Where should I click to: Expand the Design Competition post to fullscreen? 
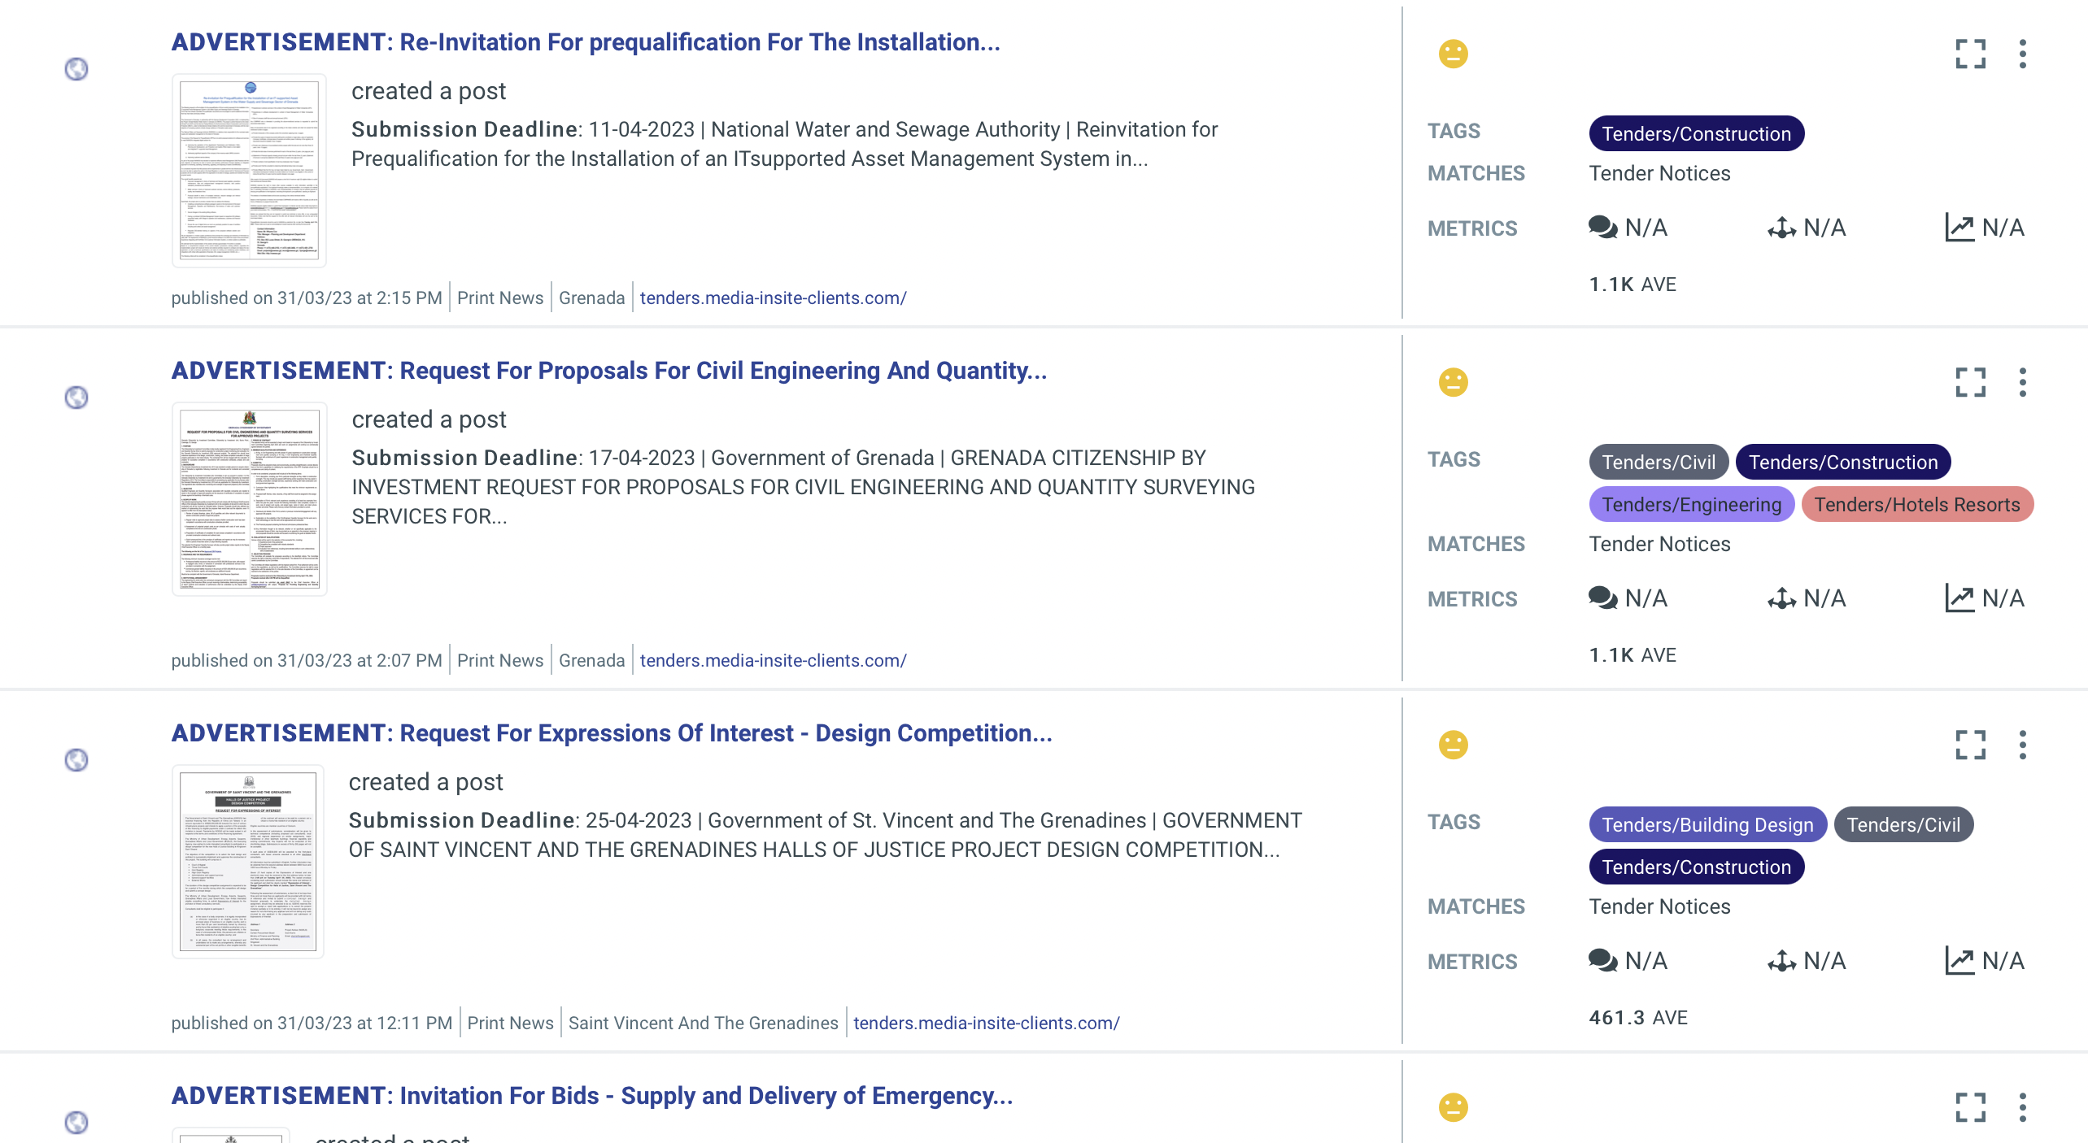[1970, 745]
